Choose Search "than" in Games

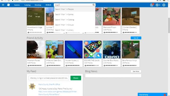coord(74,14)
